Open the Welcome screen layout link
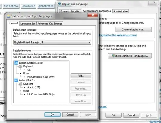This screenshot has height=123, width=161. 118,35
